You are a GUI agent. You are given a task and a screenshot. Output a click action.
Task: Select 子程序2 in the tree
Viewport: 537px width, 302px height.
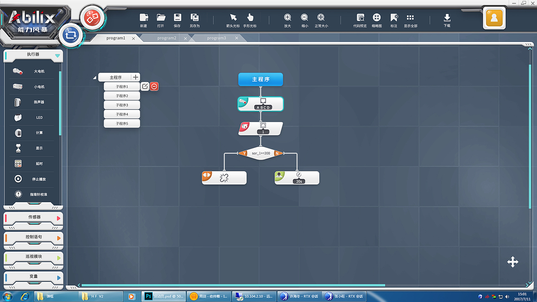tap(122, 96)
